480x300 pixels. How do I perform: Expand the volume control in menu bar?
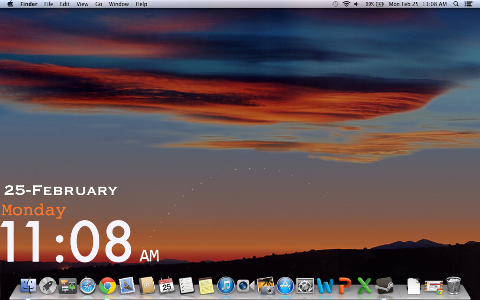point(357,4)
